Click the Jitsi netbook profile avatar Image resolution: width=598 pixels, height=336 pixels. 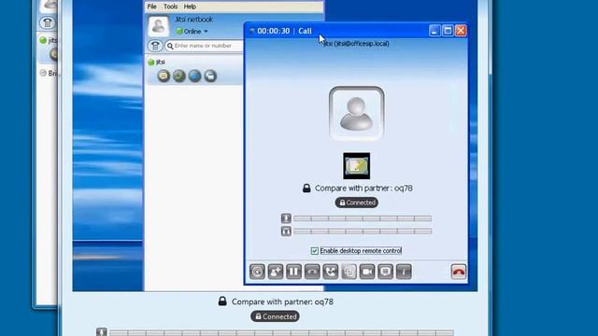tap(158, 26)
